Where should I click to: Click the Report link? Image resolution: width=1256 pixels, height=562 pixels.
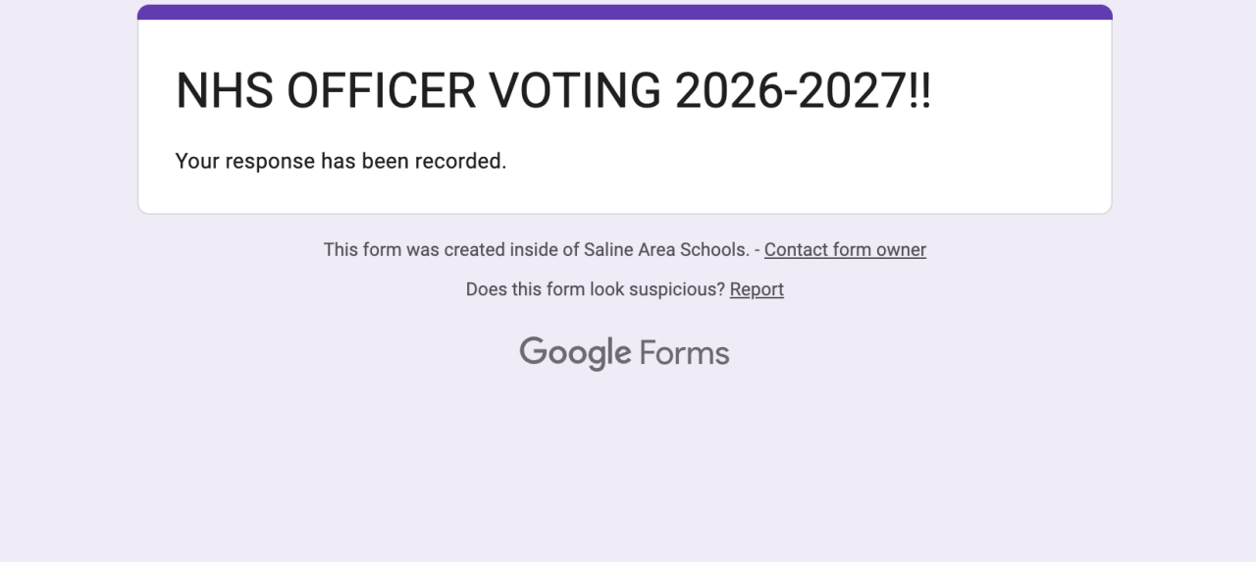point(757,289)
